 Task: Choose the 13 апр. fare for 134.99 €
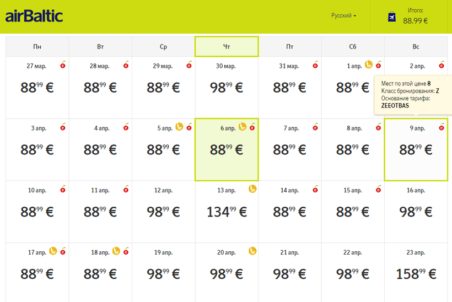pyautogui.click(x=227, y=212)
